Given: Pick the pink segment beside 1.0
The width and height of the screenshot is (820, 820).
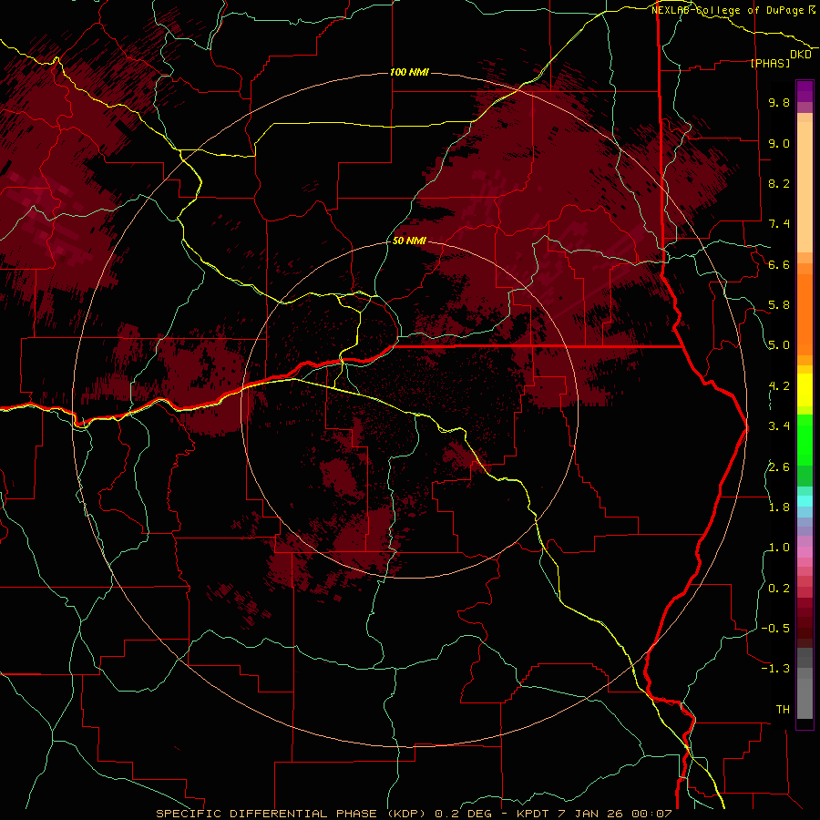Looking at the screenshot, I should (805, 552).
